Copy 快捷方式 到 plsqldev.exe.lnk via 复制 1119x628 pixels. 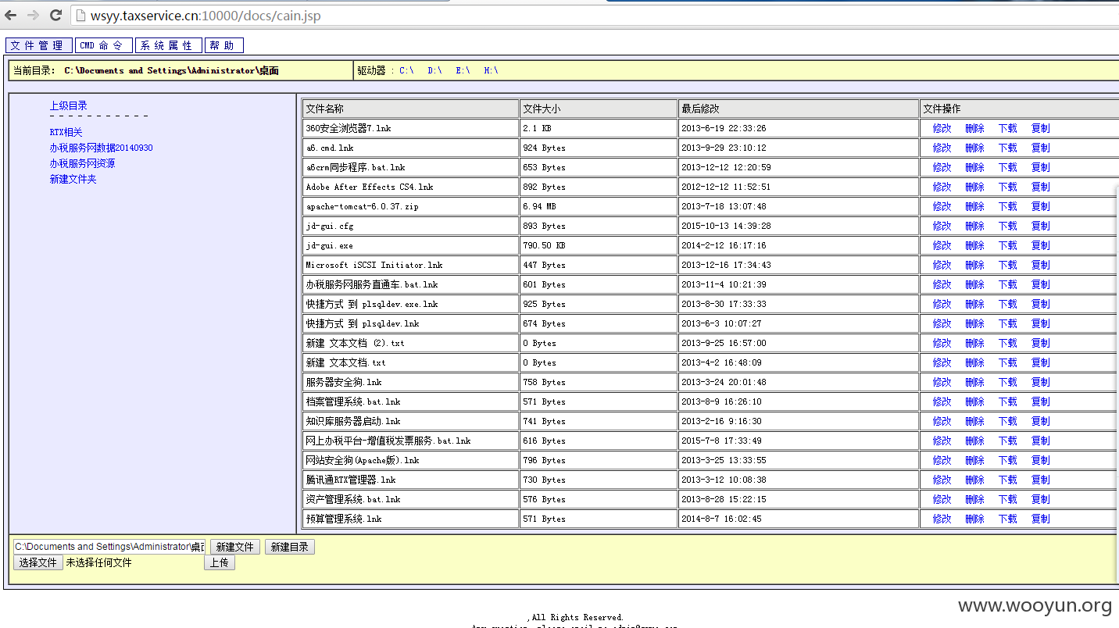coord(1040,304)
